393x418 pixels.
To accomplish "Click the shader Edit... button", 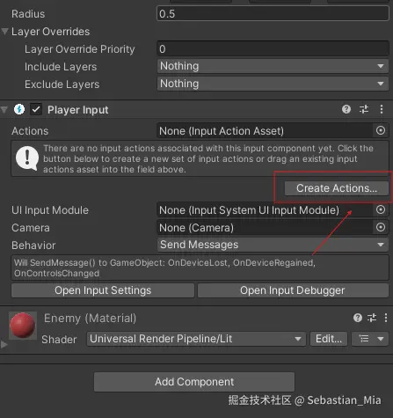I will [x=329, y=339].
